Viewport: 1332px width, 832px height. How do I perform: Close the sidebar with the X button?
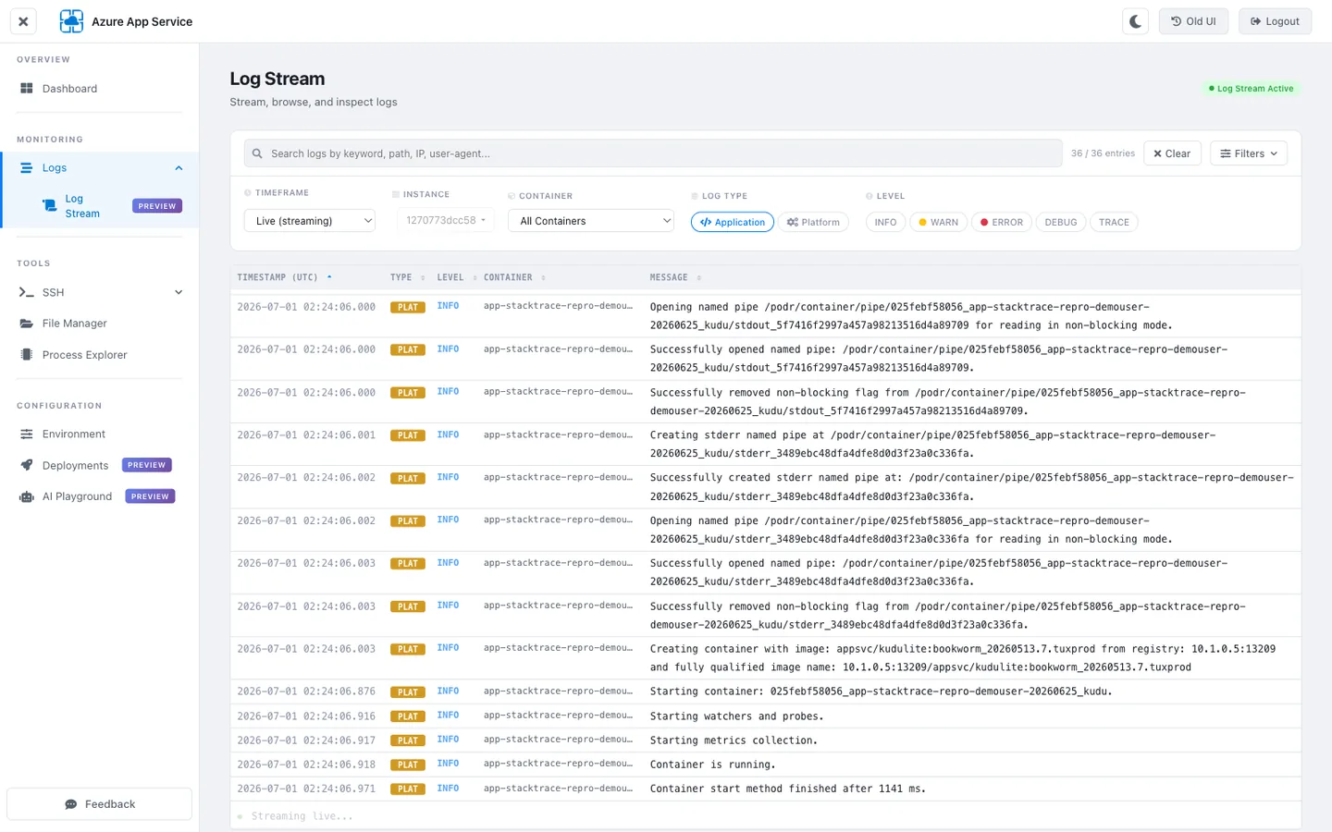[x=23, y=21]
